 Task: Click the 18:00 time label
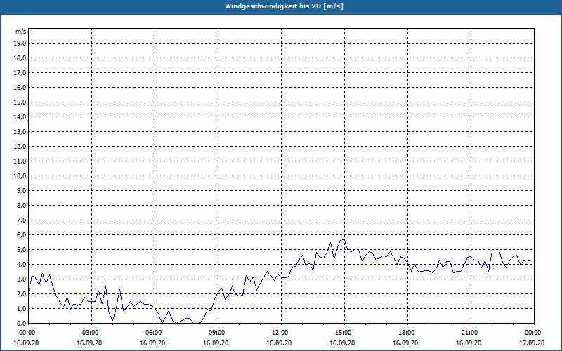(406, 332)
